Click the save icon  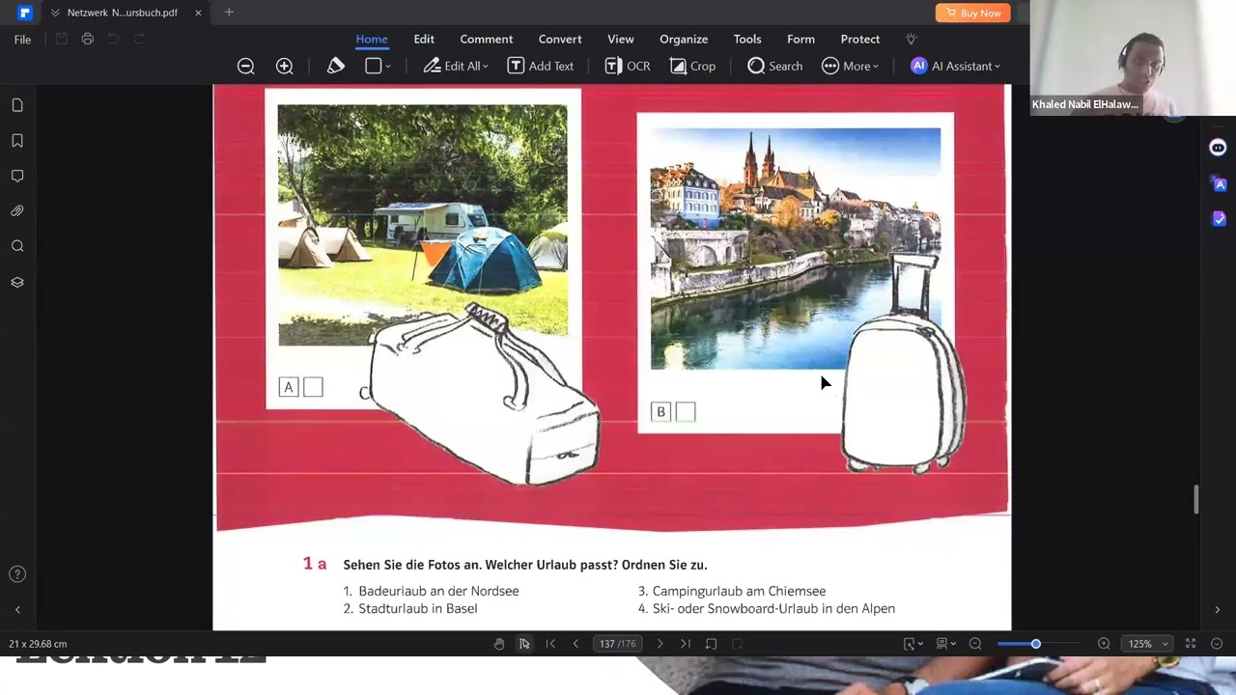pyautogui.click(x=62, y=39)
